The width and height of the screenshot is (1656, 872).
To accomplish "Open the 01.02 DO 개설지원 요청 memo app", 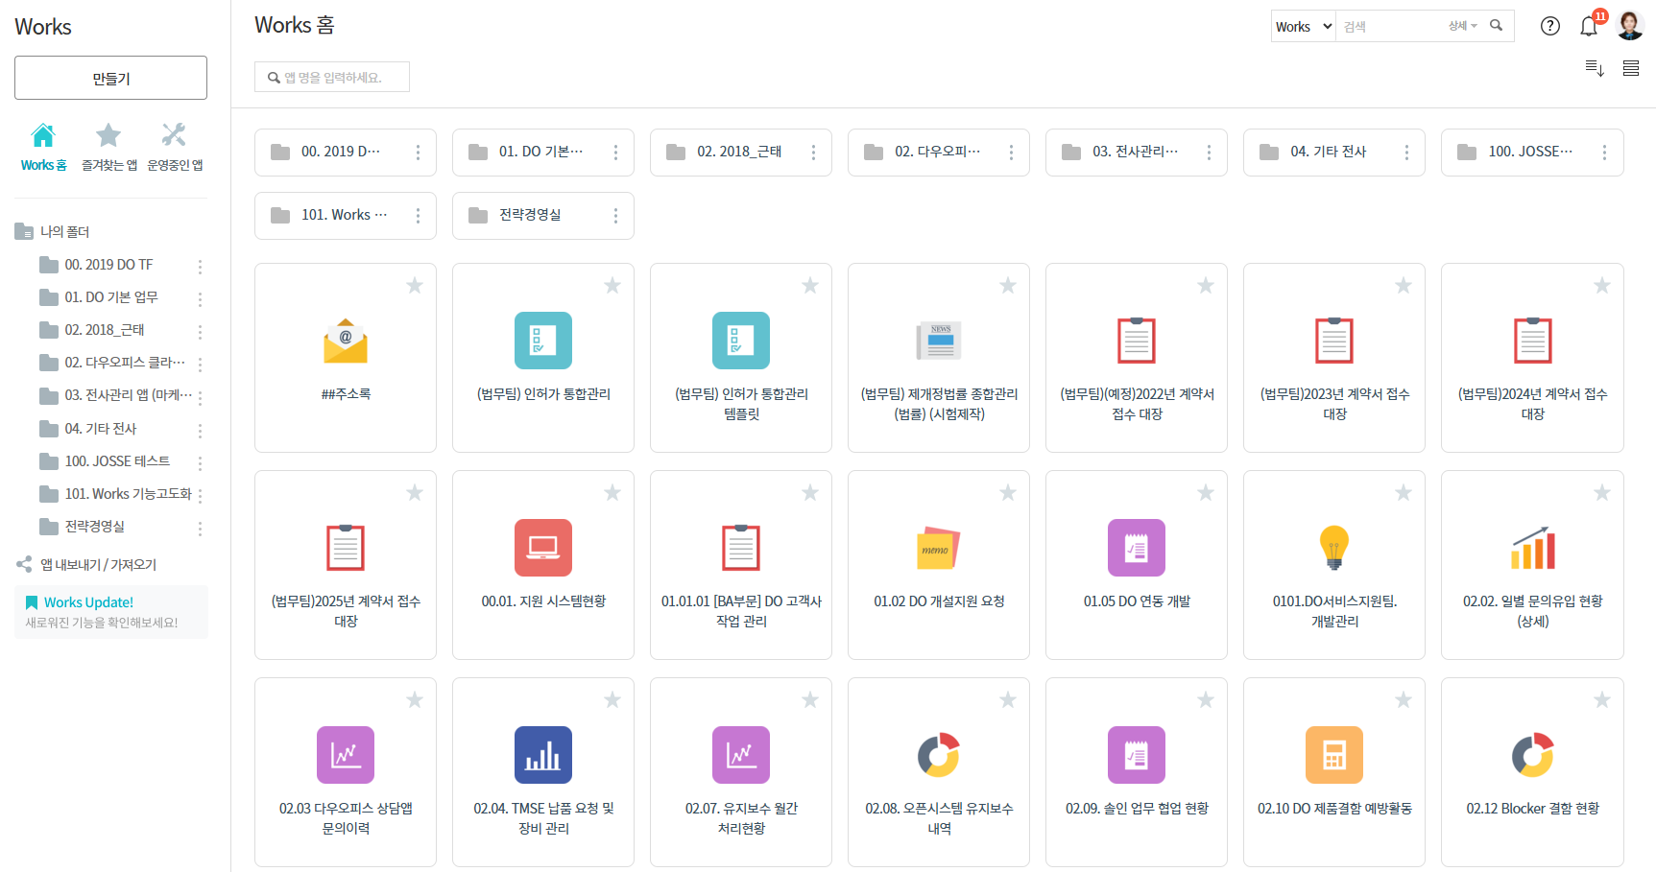I will (939, 548).
